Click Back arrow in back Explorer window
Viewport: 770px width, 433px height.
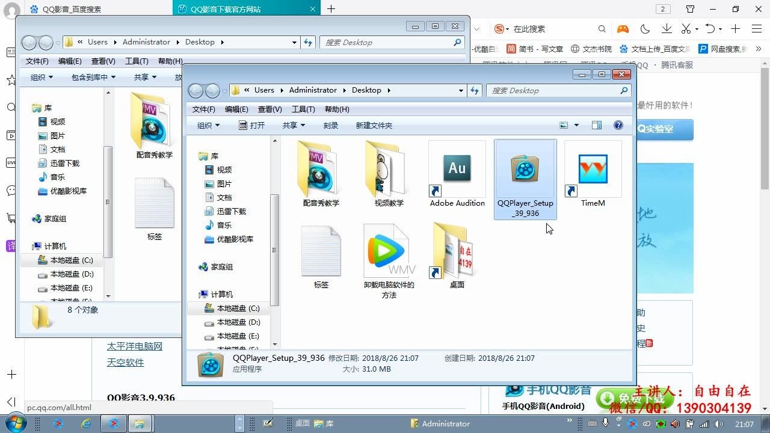point(29,43)
